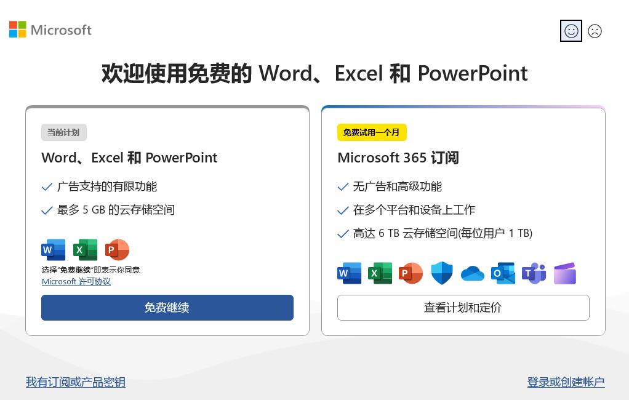Click the Word icon in Microsoft 365 plan
Image resolution: width=629 pixels, height=400 pixels.
(x=350, y=273)
